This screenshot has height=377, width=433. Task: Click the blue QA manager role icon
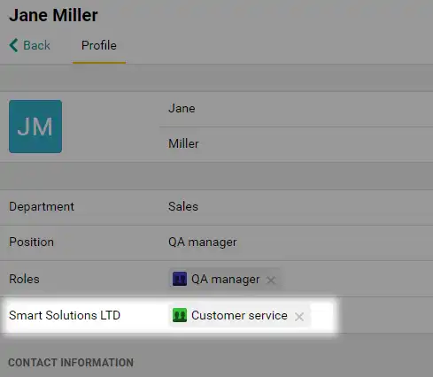coord(180,279)
